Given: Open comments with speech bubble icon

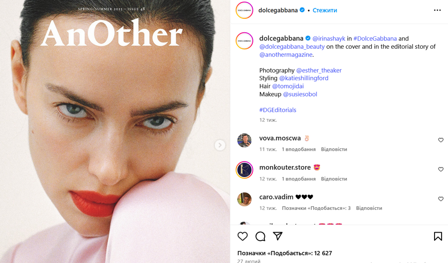Looking at the screenshot, I should [x=260, y=236].
